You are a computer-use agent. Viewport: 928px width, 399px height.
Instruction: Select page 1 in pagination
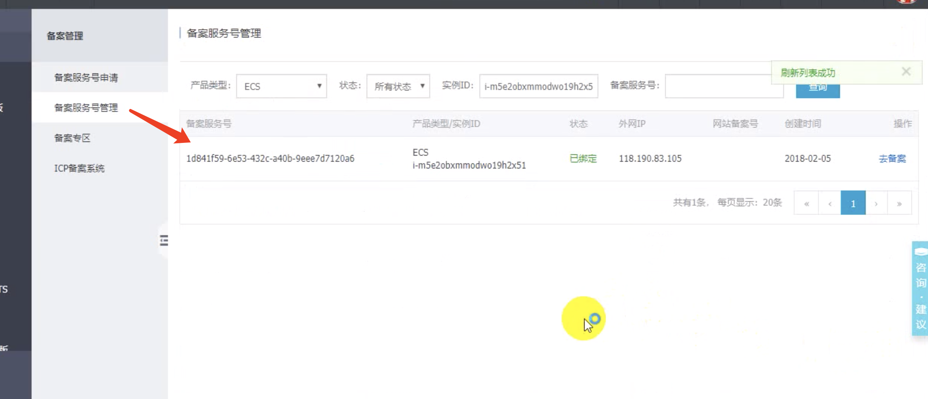[x=853, y=203]
